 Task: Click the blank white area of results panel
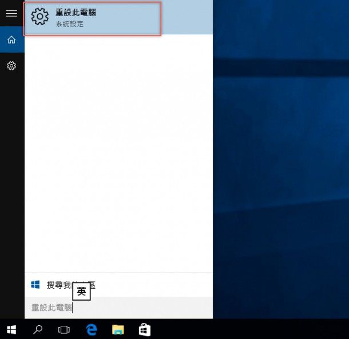click(x=118, y=155)
